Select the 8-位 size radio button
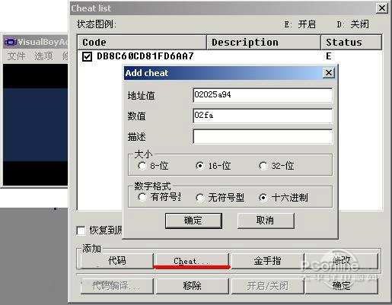The width and height of the screenshot is (392, 305). [x=142, y=166]
